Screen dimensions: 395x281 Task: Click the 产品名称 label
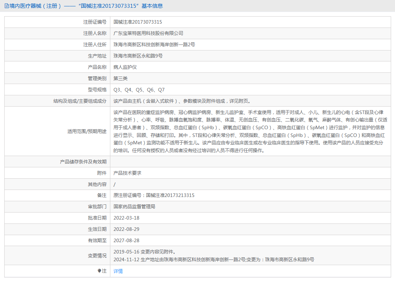pyautogui.click(x=97, y=67)
